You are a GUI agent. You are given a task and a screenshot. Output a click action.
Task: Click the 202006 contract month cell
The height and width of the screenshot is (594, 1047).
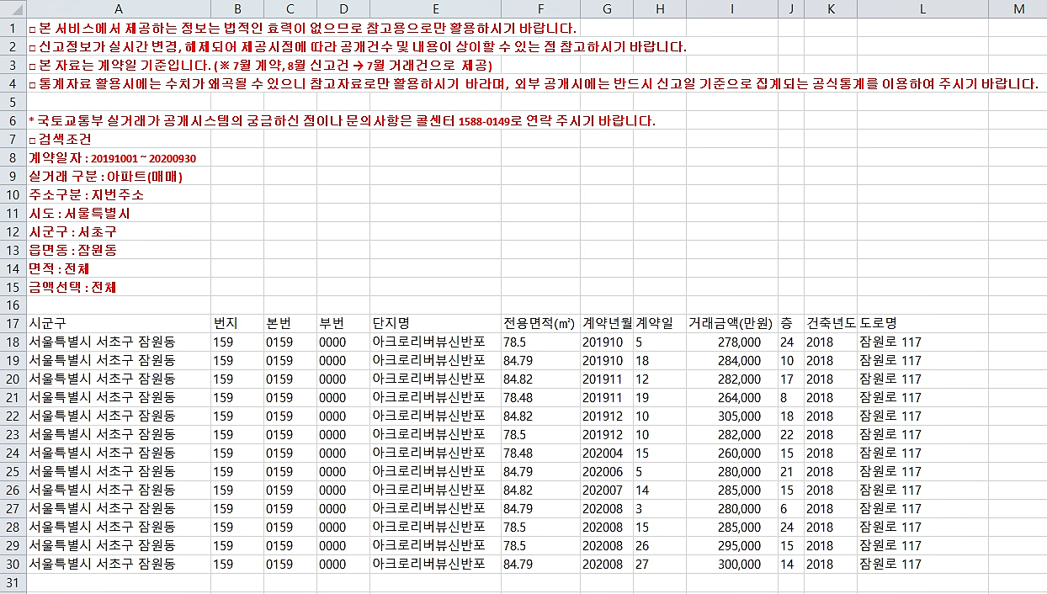[x=606, y=471]
